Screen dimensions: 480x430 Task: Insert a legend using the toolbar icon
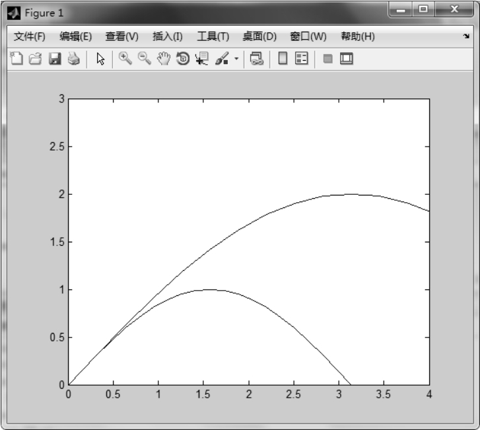tap(302, 59)
